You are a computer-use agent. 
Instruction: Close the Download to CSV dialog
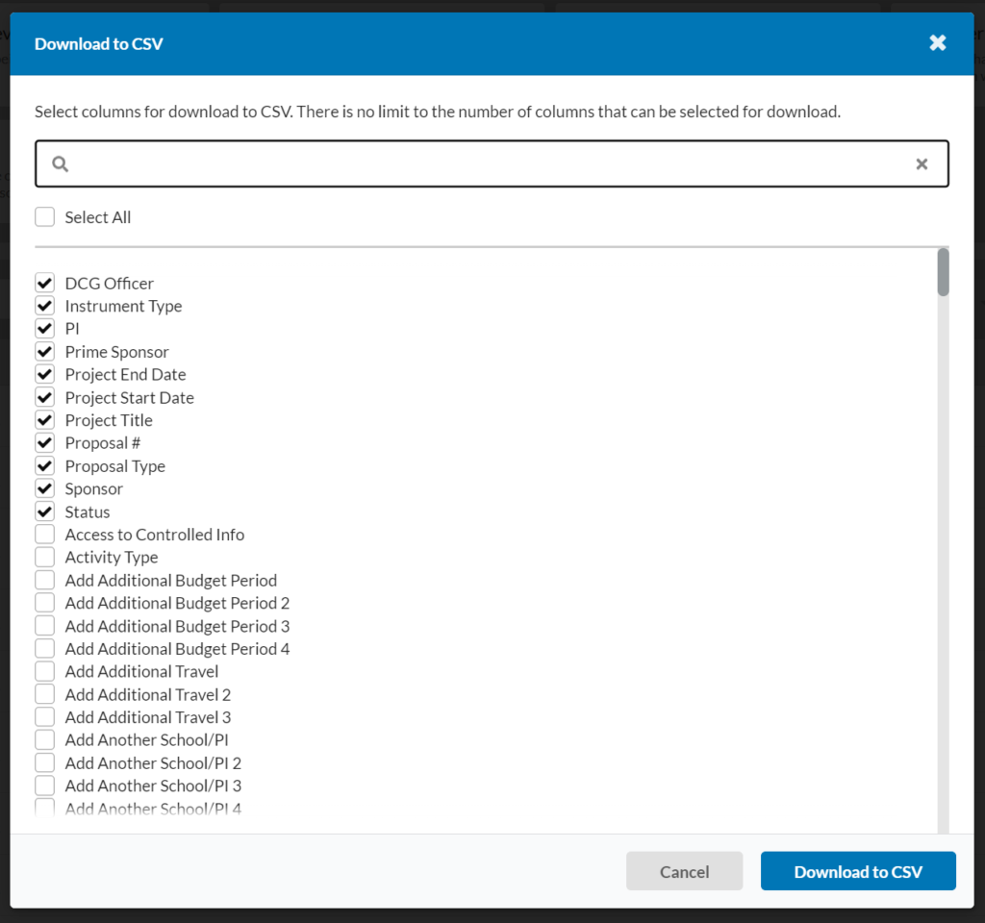[x=937, y=43]
